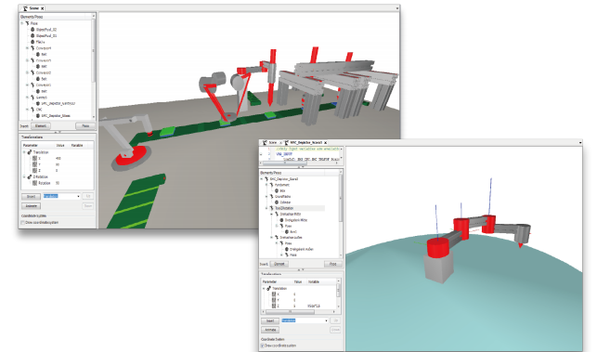This screenshot has height=352, width=597.
Task: Select the Box element icon under Fundament
Action: 277,190
